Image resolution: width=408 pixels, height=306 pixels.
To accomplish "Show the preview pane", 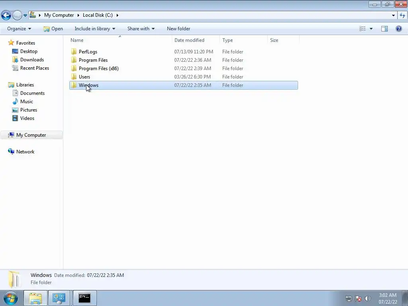I will tap(384, 29).
